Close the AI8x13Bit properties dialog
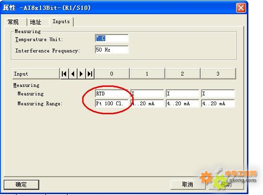263x195 pixels. [x=241, y=8]
